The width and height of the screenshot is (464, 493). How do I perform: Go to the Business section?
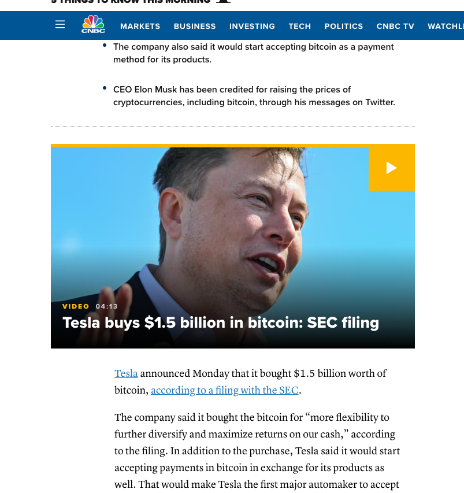(x=195, y=26)
